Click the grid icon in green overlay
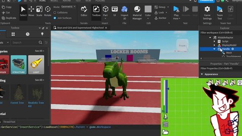The height and width of the screenshot is (136, 242). 166,124
